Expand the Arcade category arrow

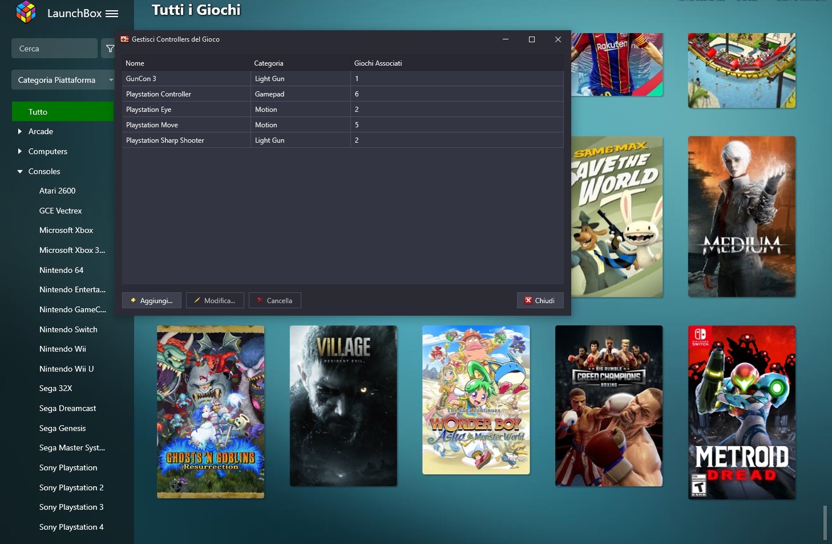[20, 131]
